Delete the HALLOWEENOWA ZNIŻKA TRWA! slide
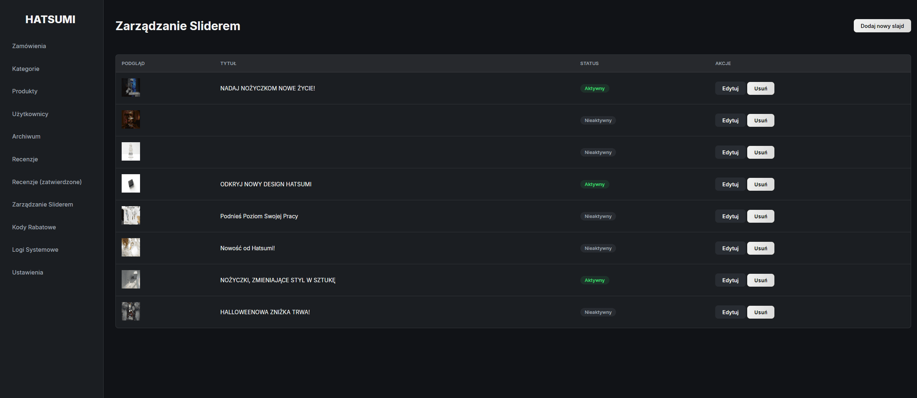 pyautogui.click(x=760, y=312)
